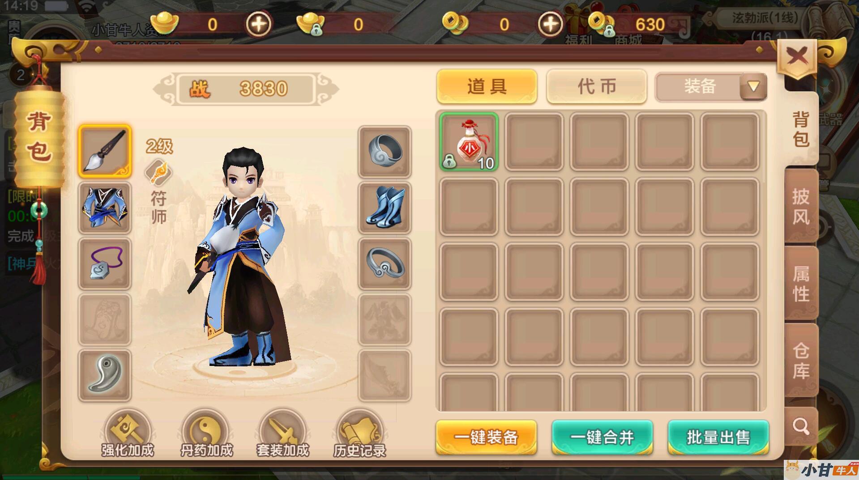Open 丹药加成 pill bonus yin-yang icon

pos(206,434)
